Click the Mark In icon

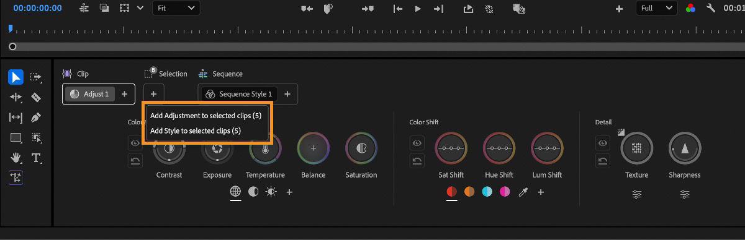(307, 8)
